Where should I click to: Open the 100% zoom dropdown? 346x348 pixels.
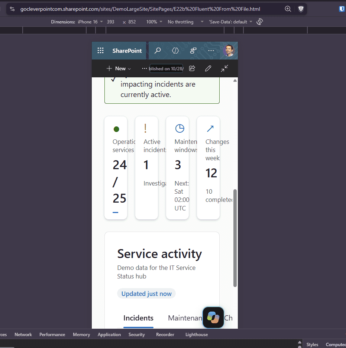(154, 22)
